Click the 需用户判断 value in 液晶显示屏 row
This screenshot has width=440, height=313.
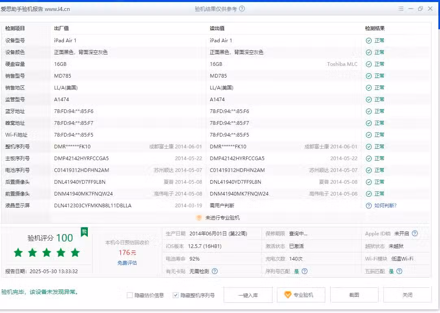tap(222, 206)
